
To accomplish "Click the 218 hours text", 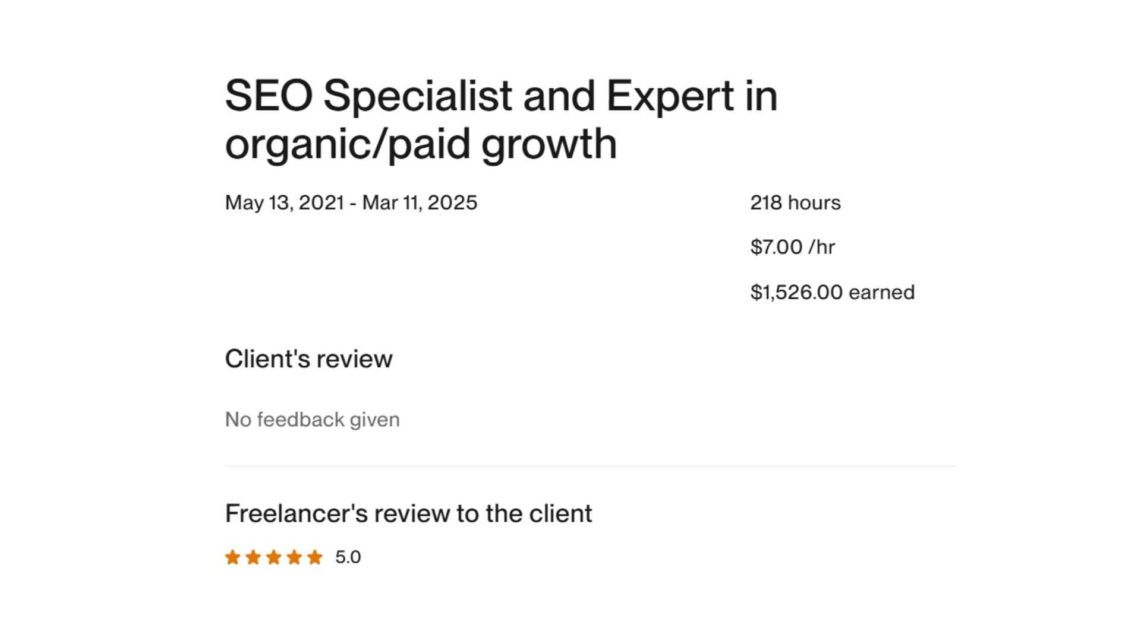I will coord(795,203).
